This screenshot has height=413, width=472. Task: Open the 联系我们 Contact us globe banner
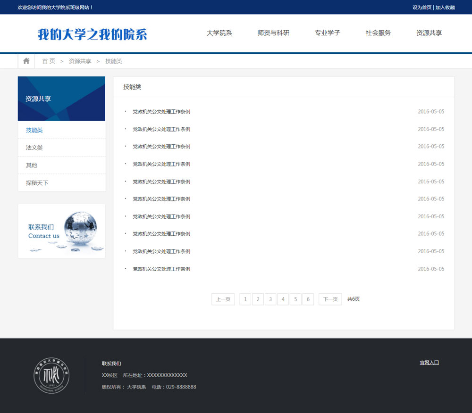pos(61,231)
